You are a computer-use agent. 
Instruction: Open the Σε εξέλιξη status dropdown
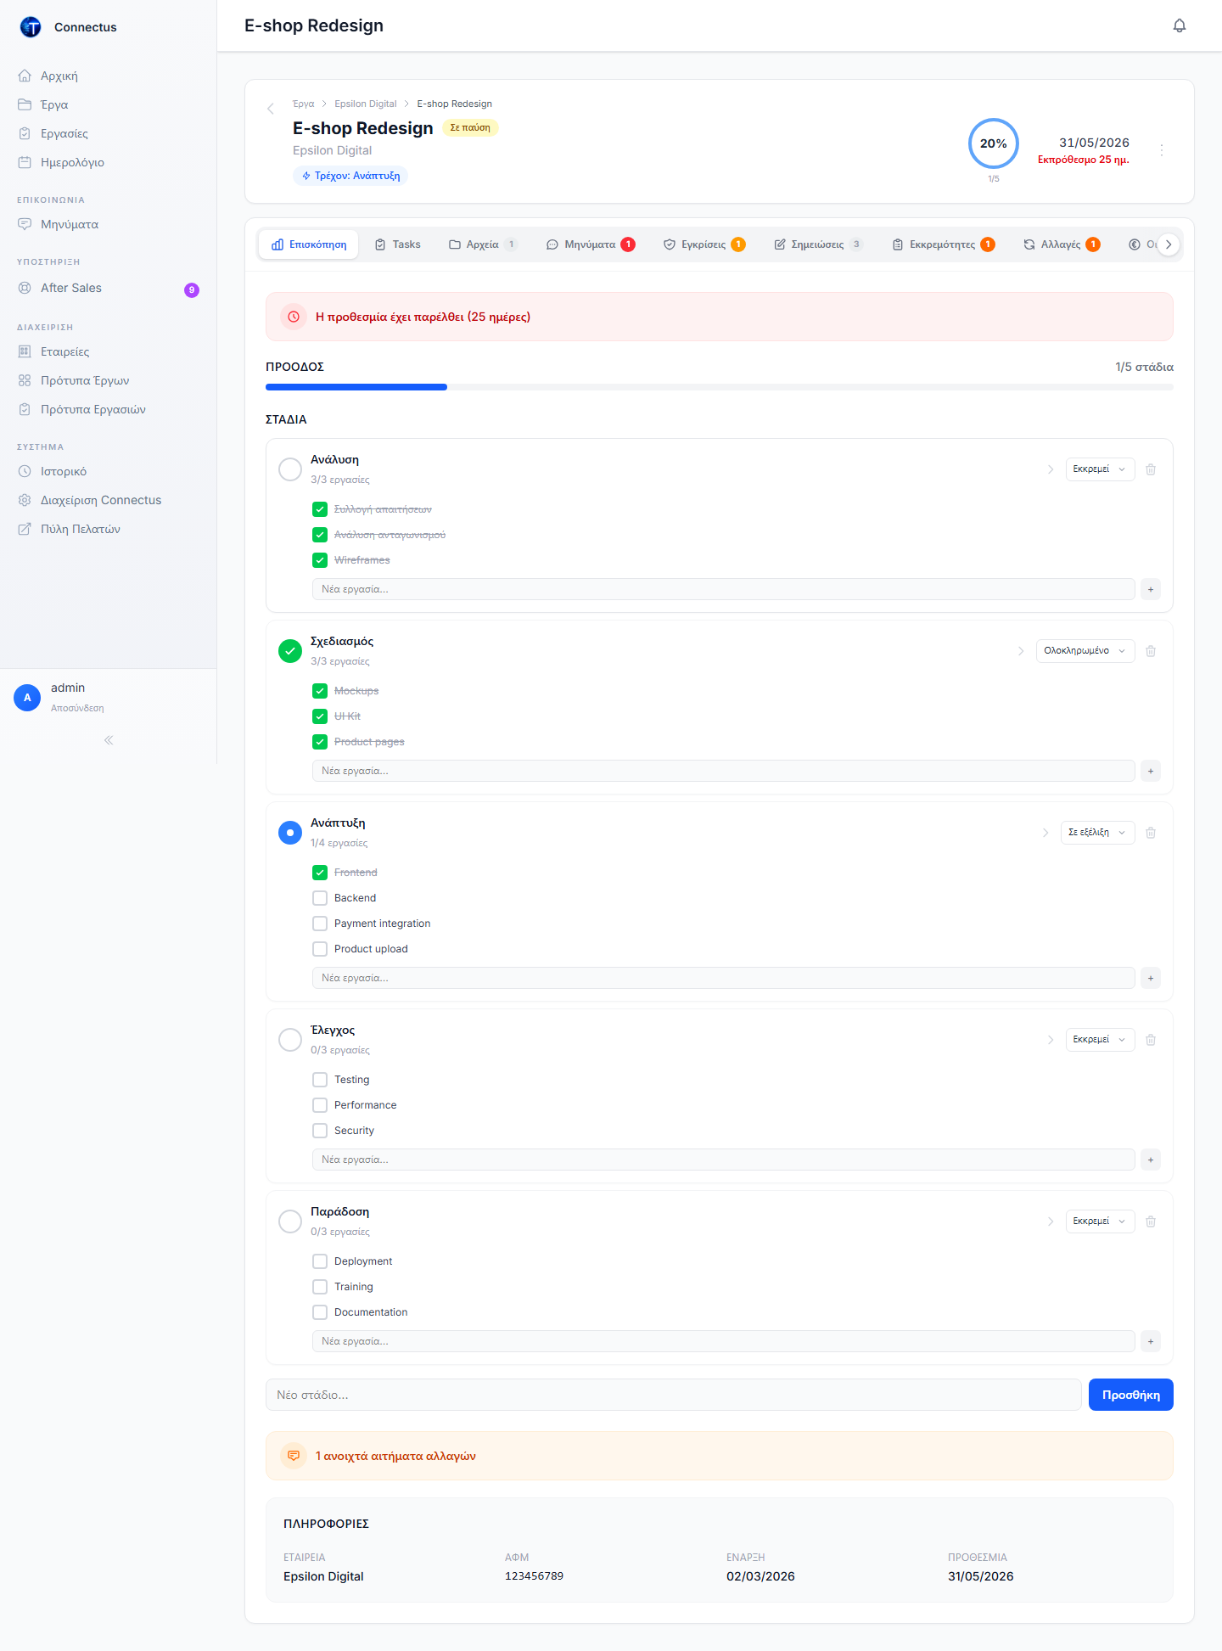pos(1097,833)
